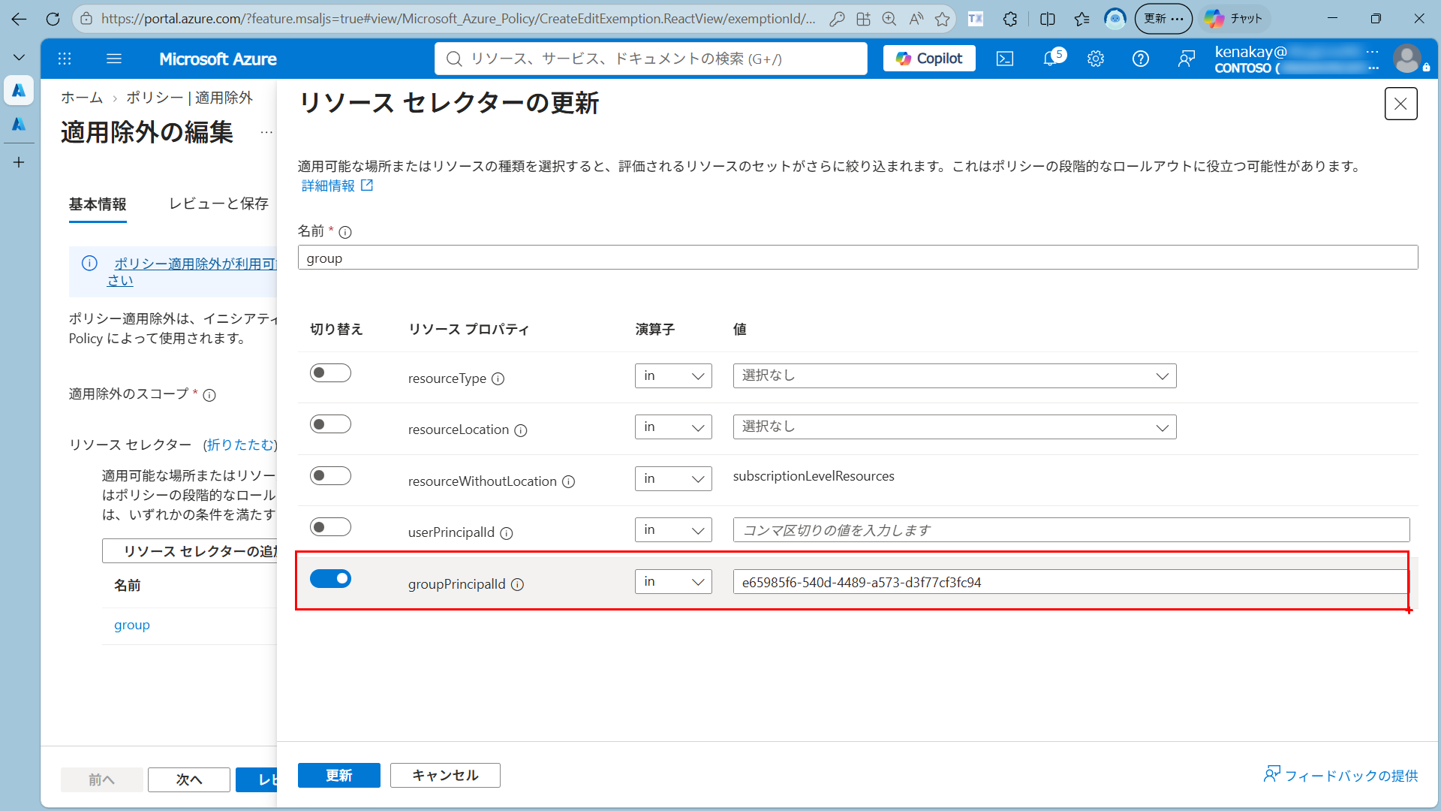Screen dimensions: 1441x811
Task: Focus the 名前 input containing group
Action: (x=858, y=258)
